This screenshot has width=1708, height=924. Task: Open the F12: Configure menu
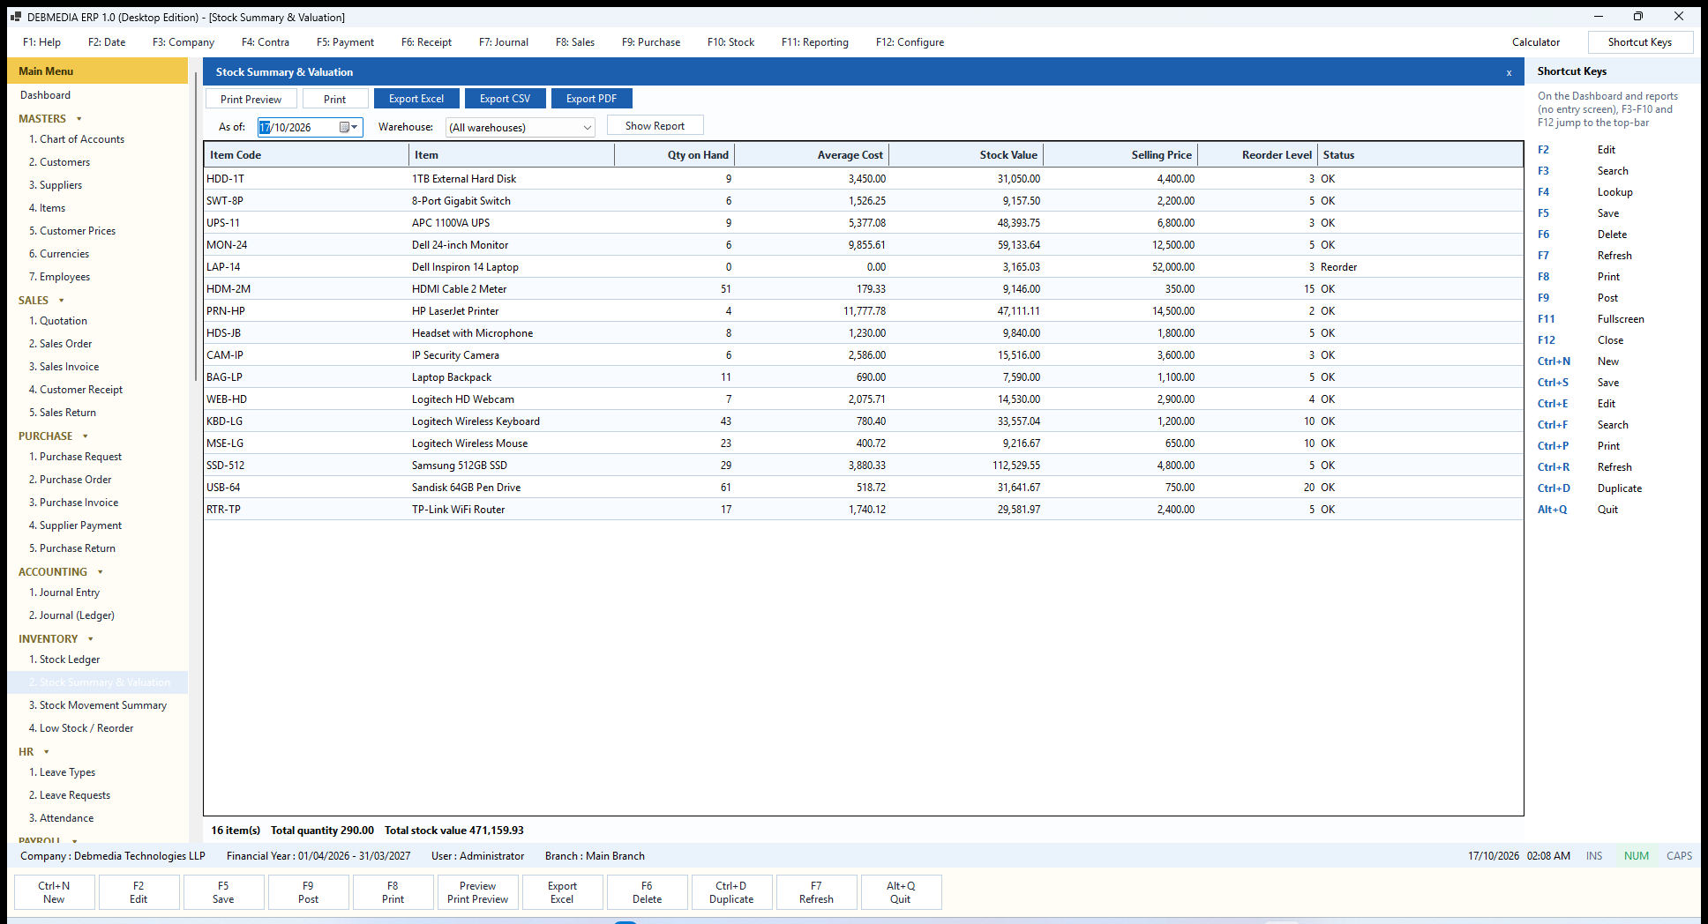(x=910, y=42)
